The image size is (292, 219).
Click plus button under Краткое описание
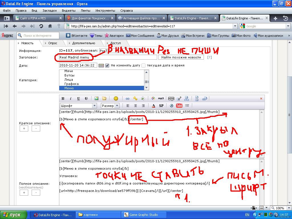(24, 129)
